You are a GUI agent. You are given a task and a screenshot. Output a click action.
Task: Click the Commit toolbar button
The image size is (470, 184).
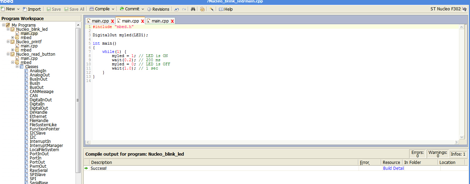pos(130,9)
